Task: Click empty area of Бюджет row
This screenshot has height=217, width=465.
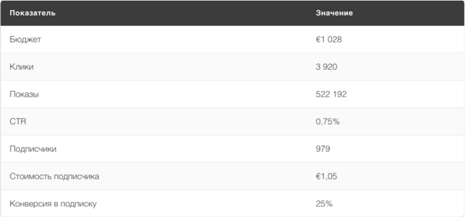Action: click(178, 39)
